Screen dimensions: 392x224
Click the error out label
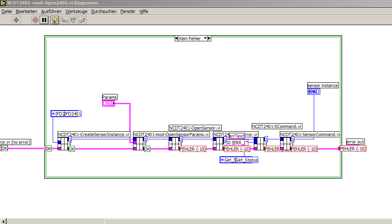(x=355, y=142)
